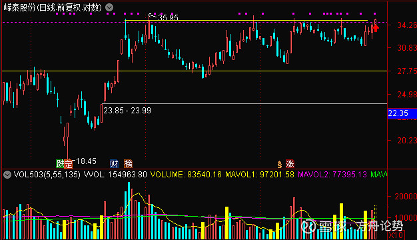The height and width of the screenshot is (240, 417).
Task: Open the blue 财 financial report marker
Action: [x=114, y=163]
